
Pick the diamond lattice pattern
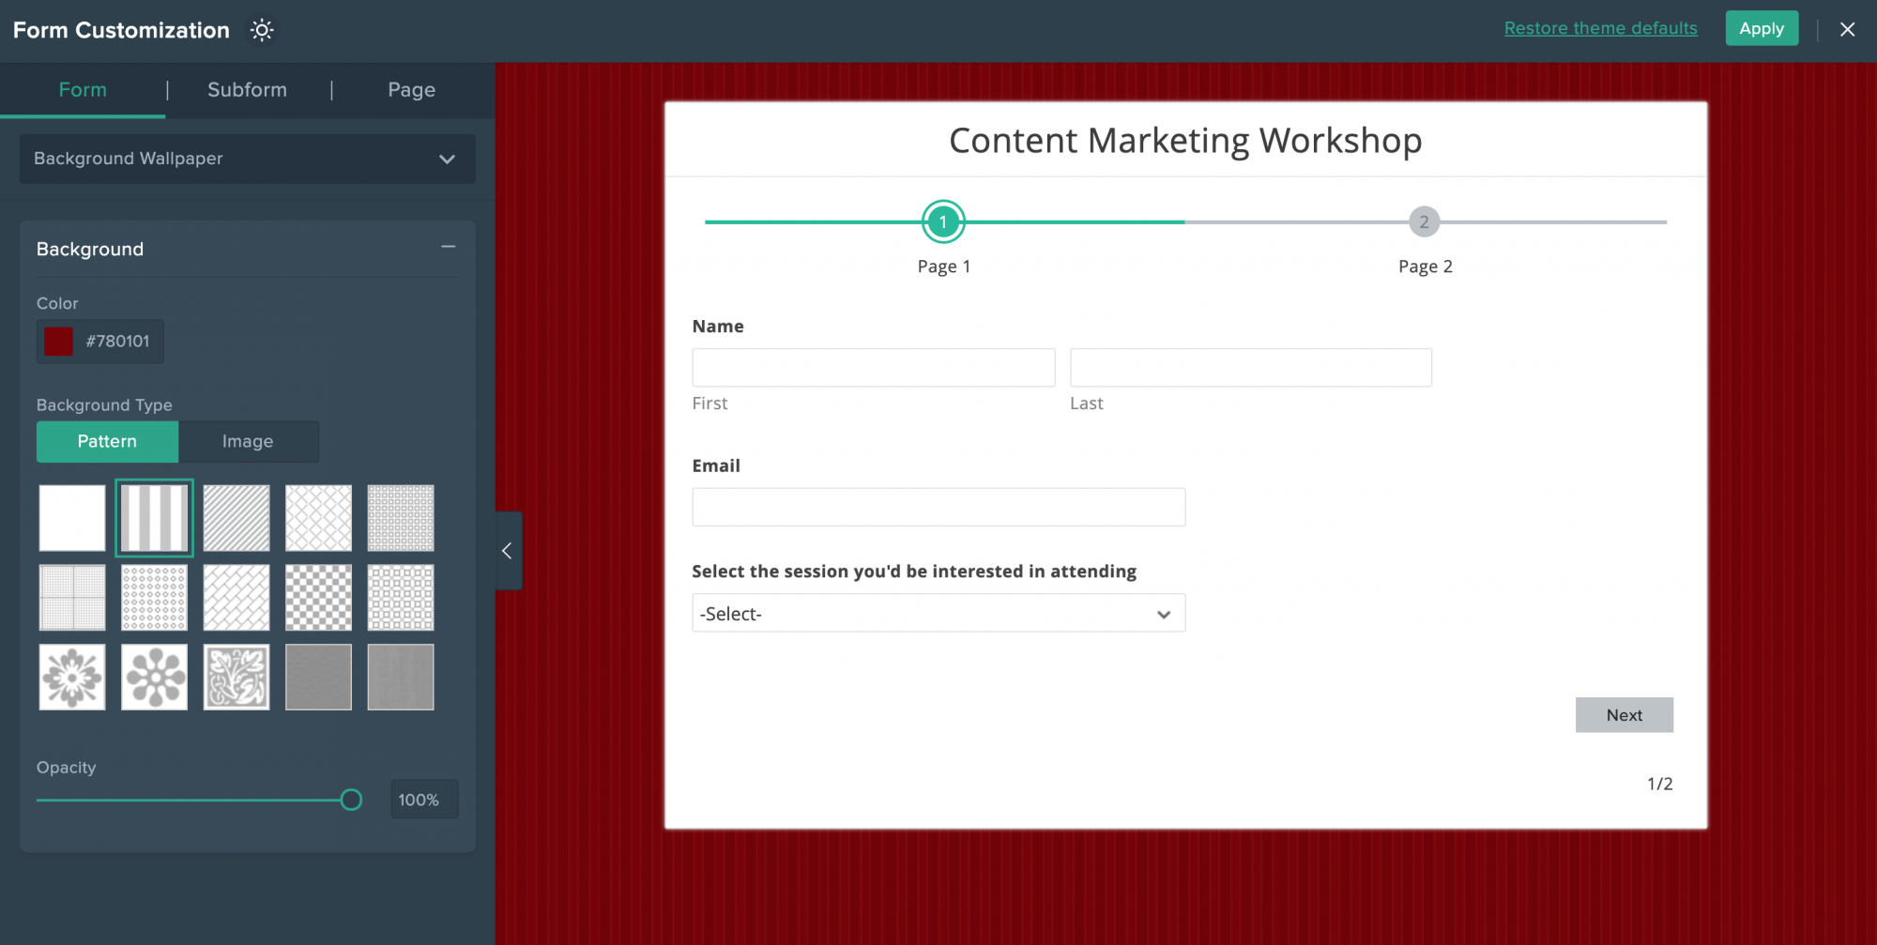(318, 518)
